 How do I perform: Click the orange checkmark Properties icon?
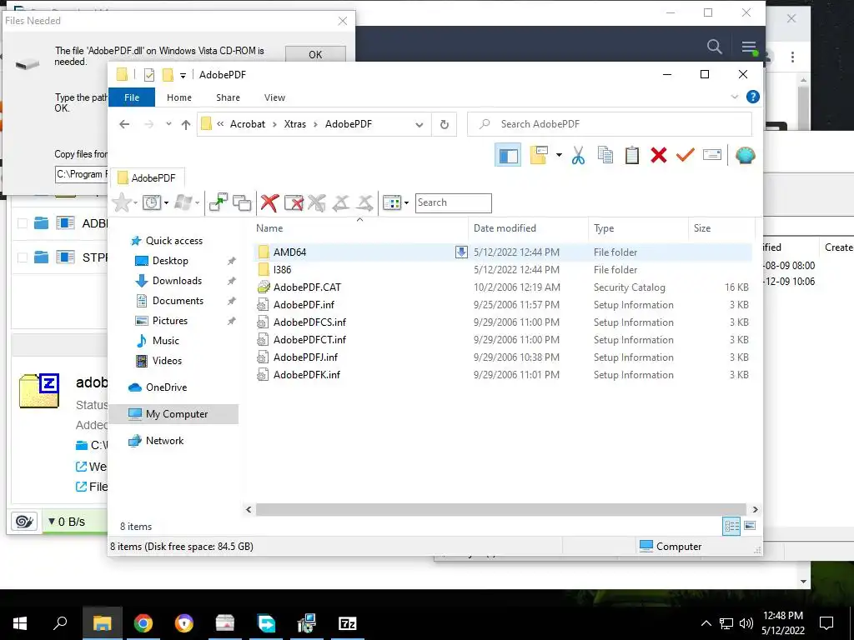[x=686, y=156]
